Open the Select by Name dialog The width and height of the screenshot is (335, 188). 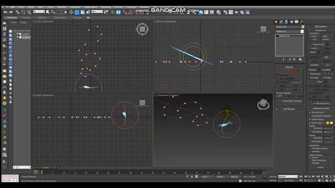pyautogui.click(x=53, y=12)
